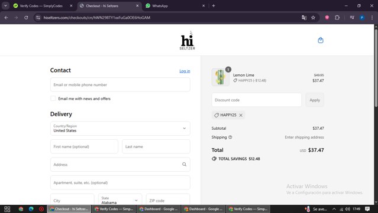Image resolution: width=378 pixels, height=213 pixels.
Task: Launch Edge from the taskbar
Action: coord(31,209)
